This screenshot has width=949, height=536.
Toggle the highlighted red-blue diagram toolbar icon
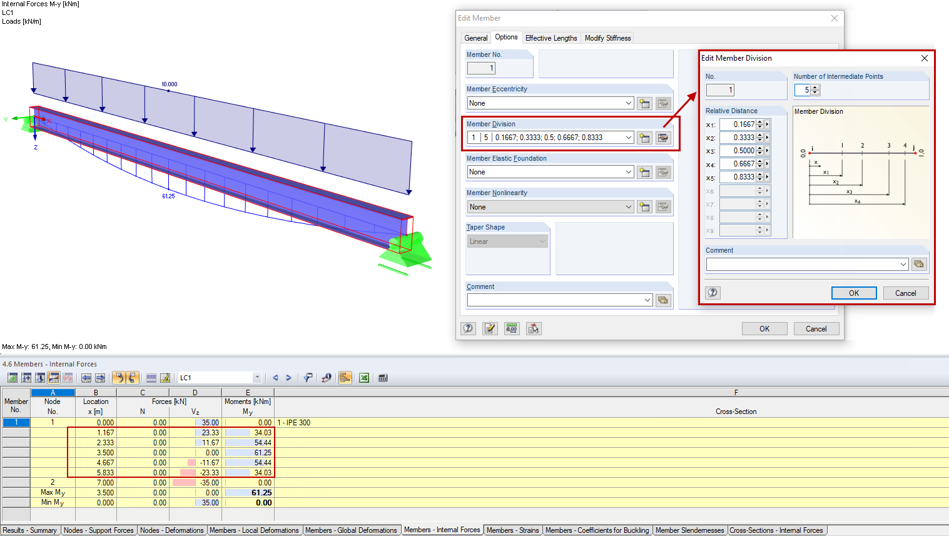click(54, 378)
